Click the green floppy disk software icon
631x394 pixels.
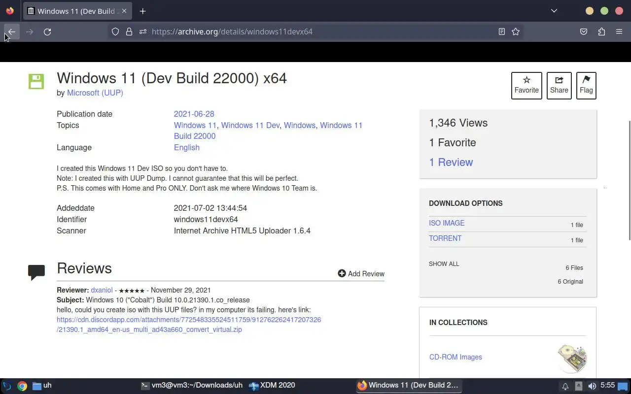pos(36,81)
